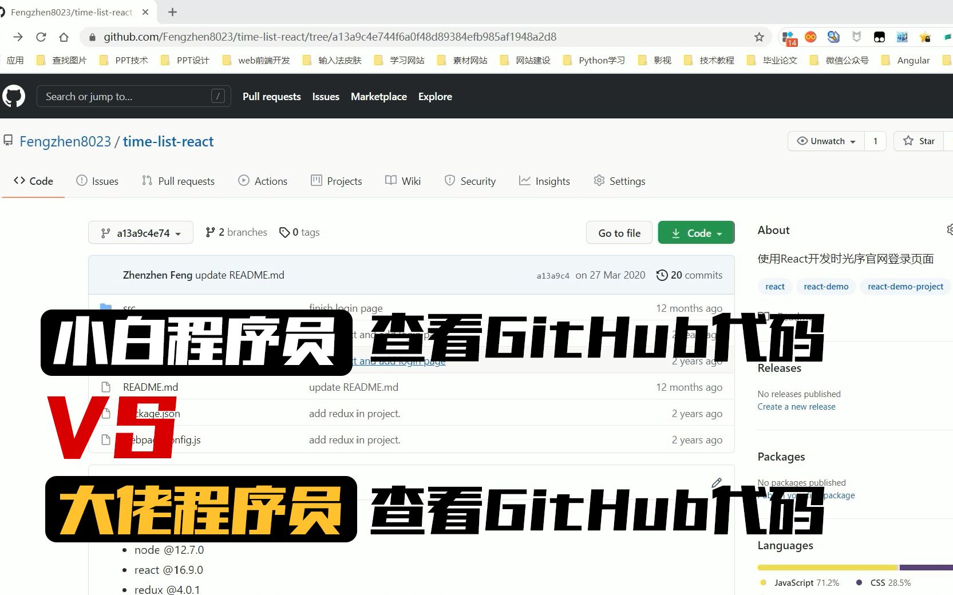Open the Security tab
Viewport: 953px width, 595px height.
[x=470, y=181]
